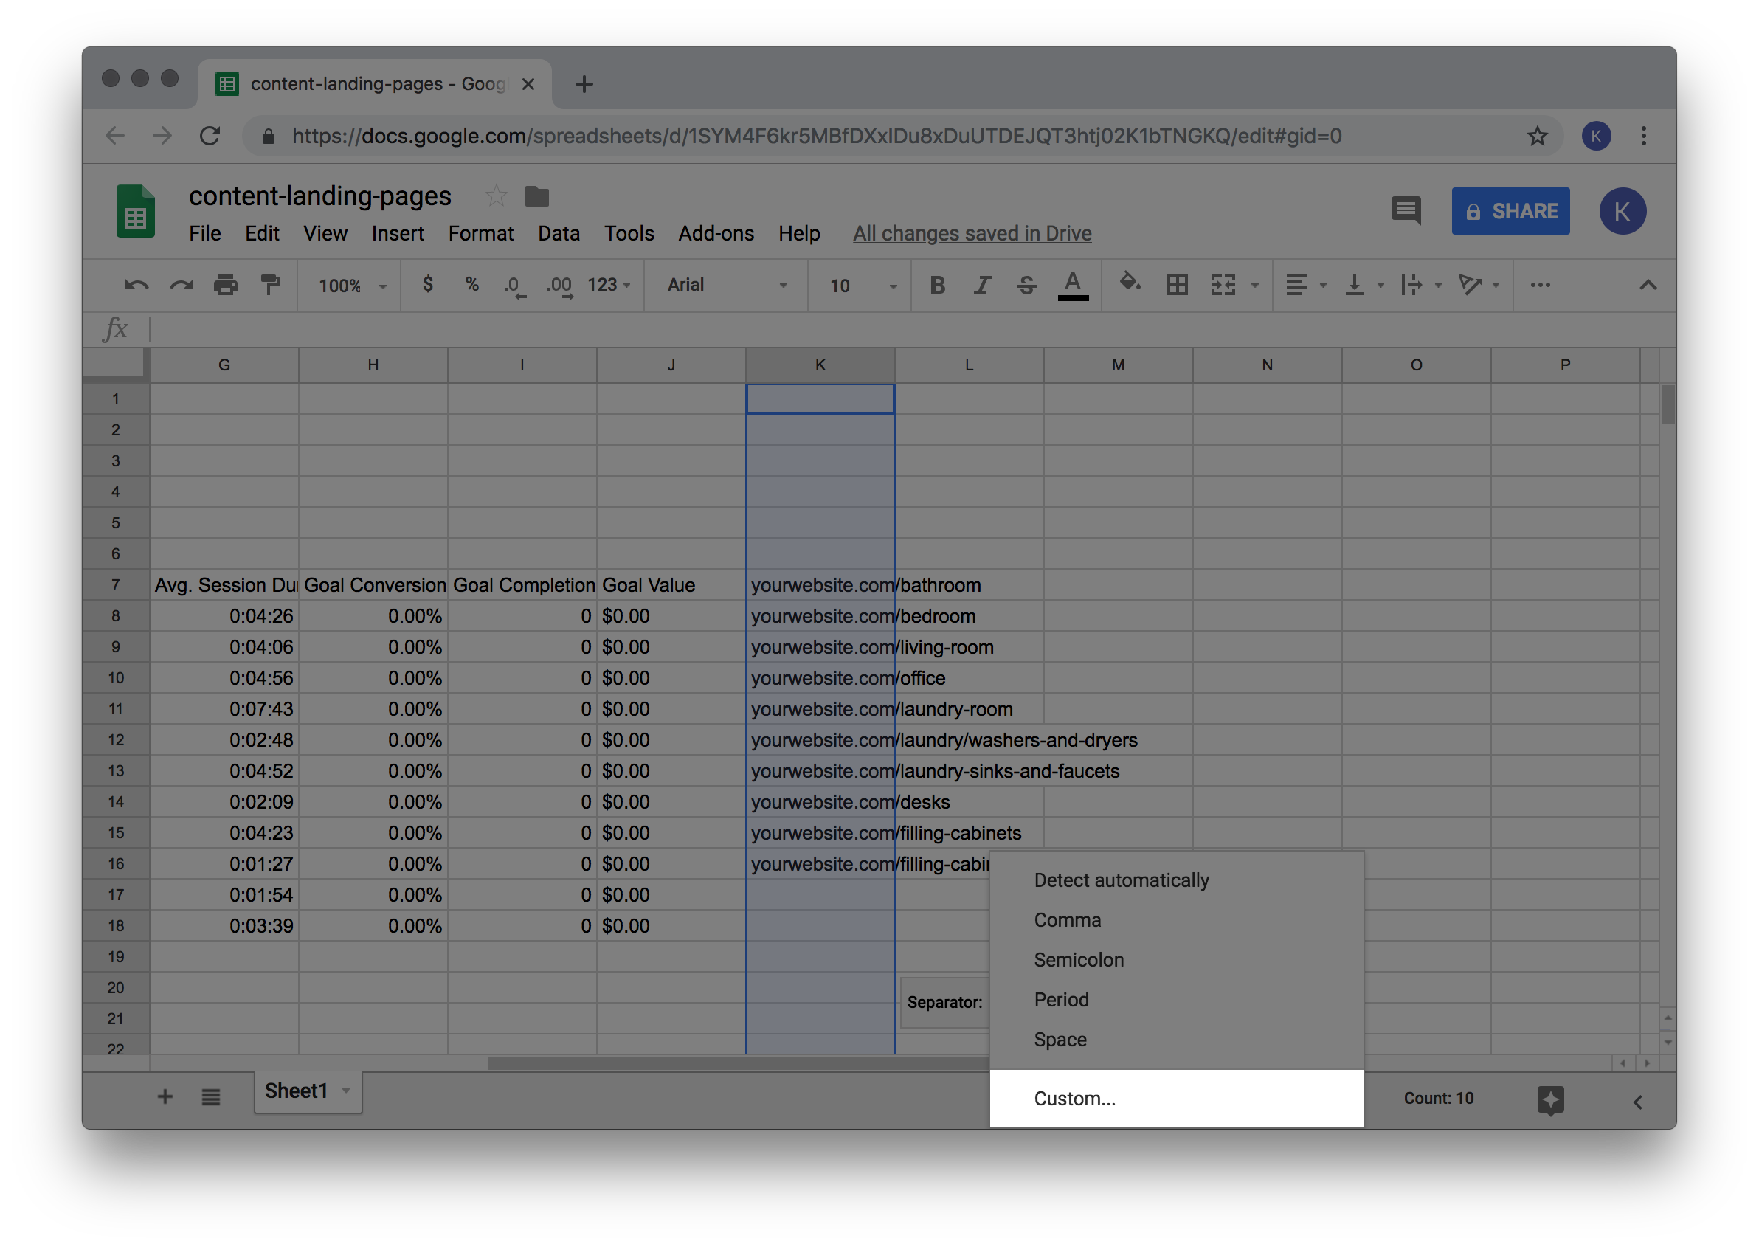Show side panel arrow at bottom right
This screenshot has width=1759, height=1247.
[x=1637, y=1102]
